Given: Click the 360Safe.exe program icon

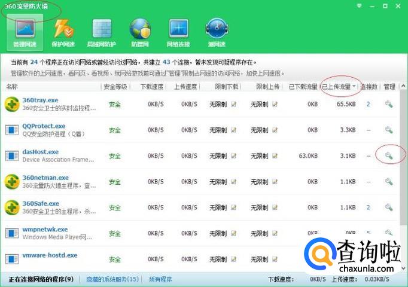Looking at the screenshot, I should point(12,207).
